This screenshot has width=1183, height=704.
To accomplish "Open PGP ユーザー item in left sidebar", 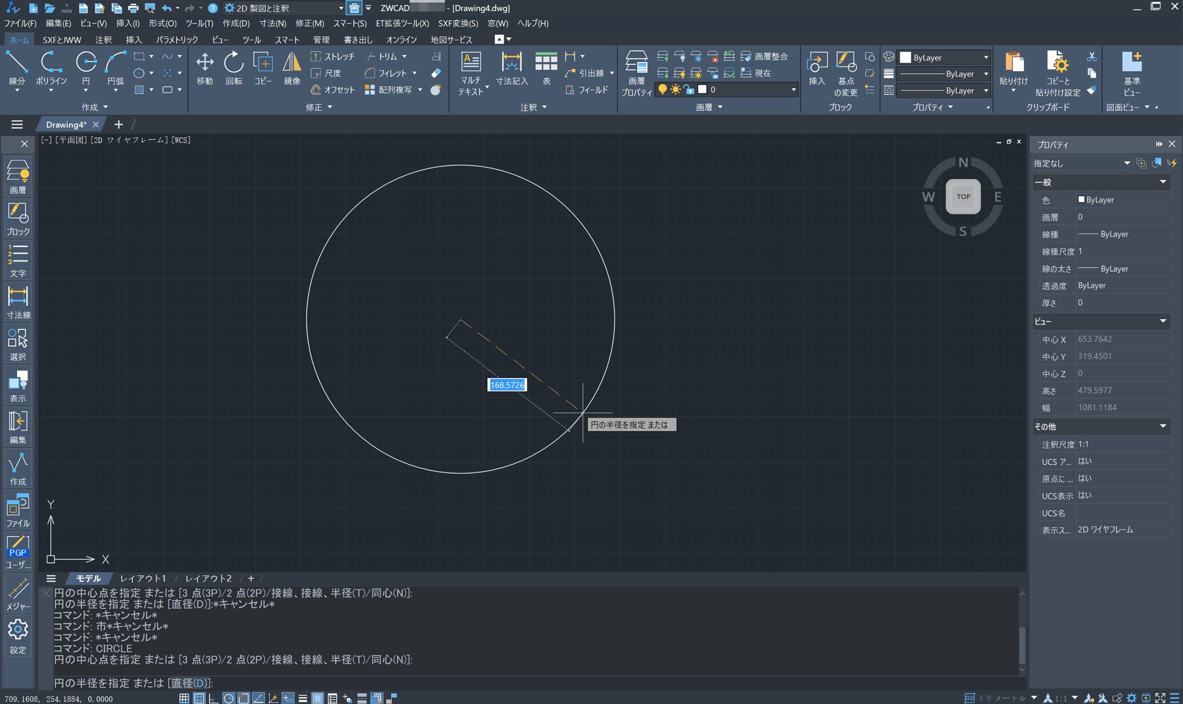I will (18, 552).
